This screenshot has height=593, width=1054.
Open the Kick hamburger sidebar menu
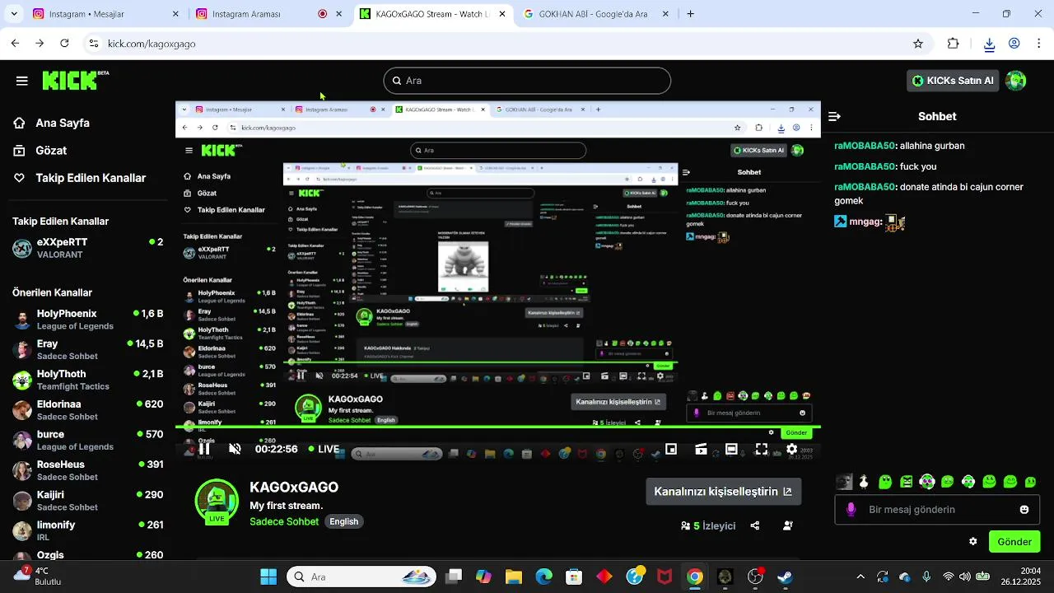tap(22, 81)
